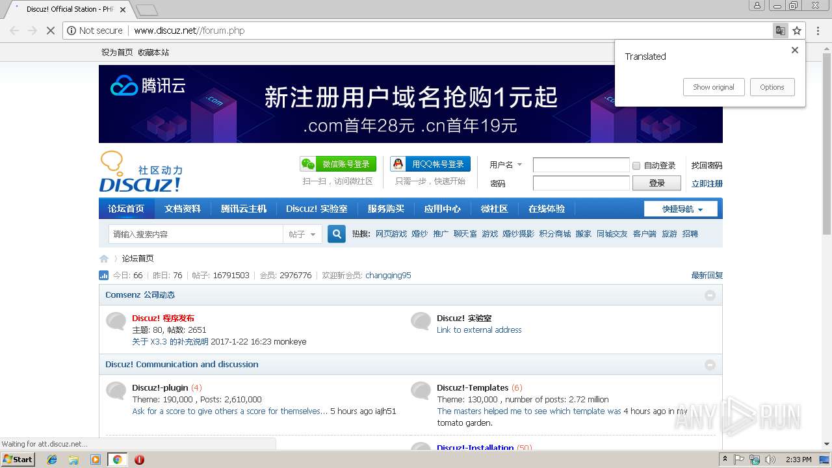Click the Chrome user profile icon
The height and width of the screenshot is (468, 832).
(x=757, y=6)
